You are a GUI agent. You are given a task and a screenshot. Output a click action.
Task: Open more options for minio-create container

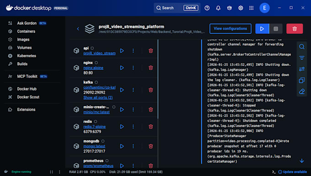coord(133,110)
